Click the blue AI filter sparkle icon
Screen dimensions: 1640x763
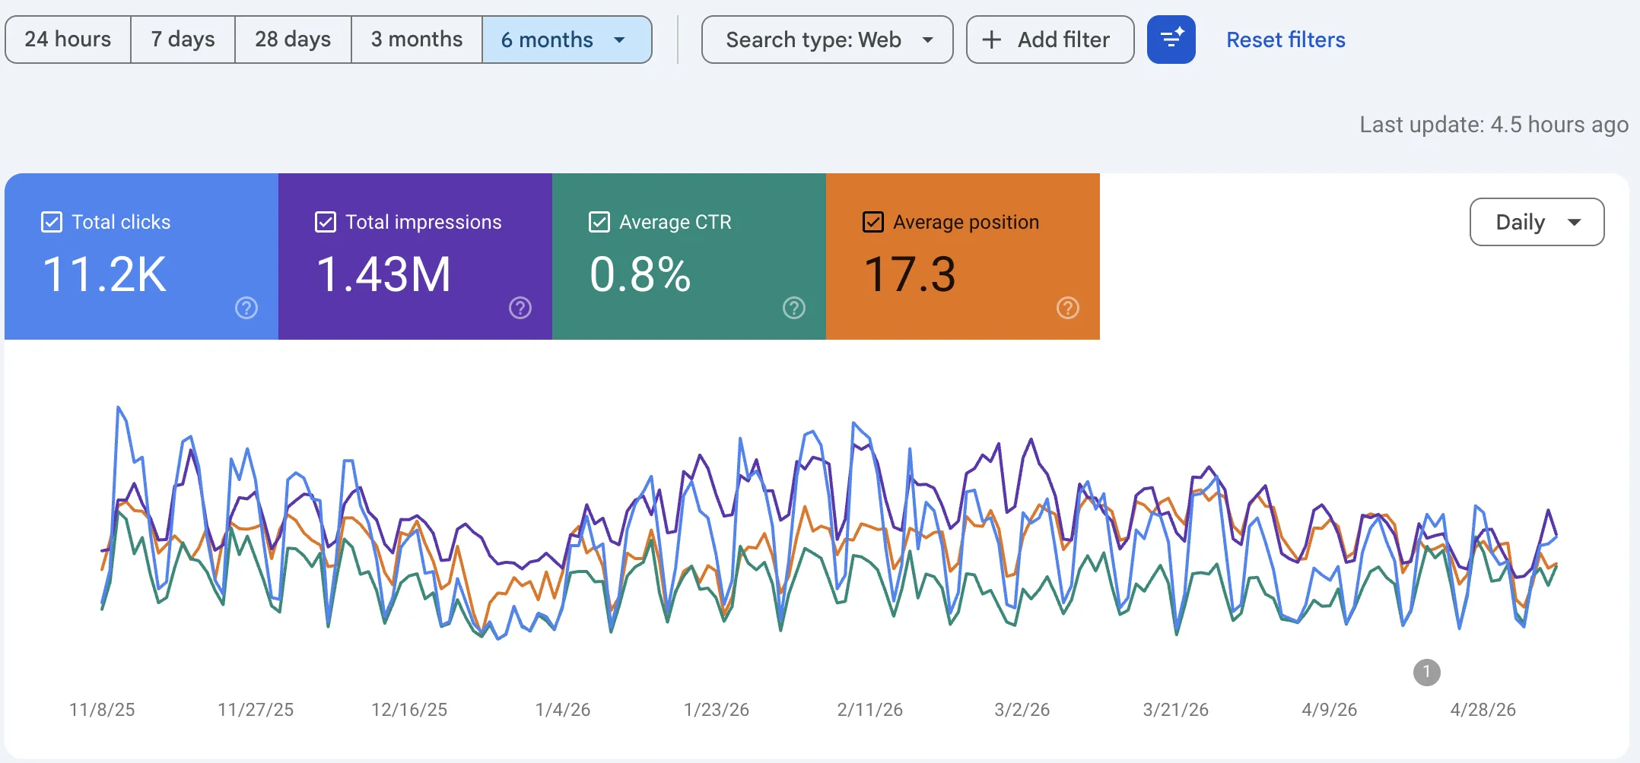point(1171,40)
